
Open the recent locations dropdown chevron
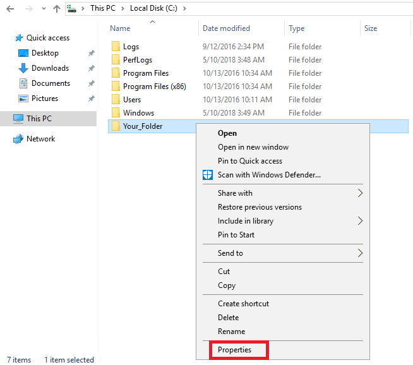[x=44, y=9]
